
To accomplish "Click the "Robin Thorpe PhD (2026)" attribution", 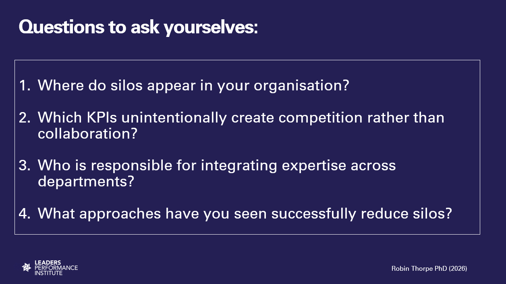I will tap(429, 269).
